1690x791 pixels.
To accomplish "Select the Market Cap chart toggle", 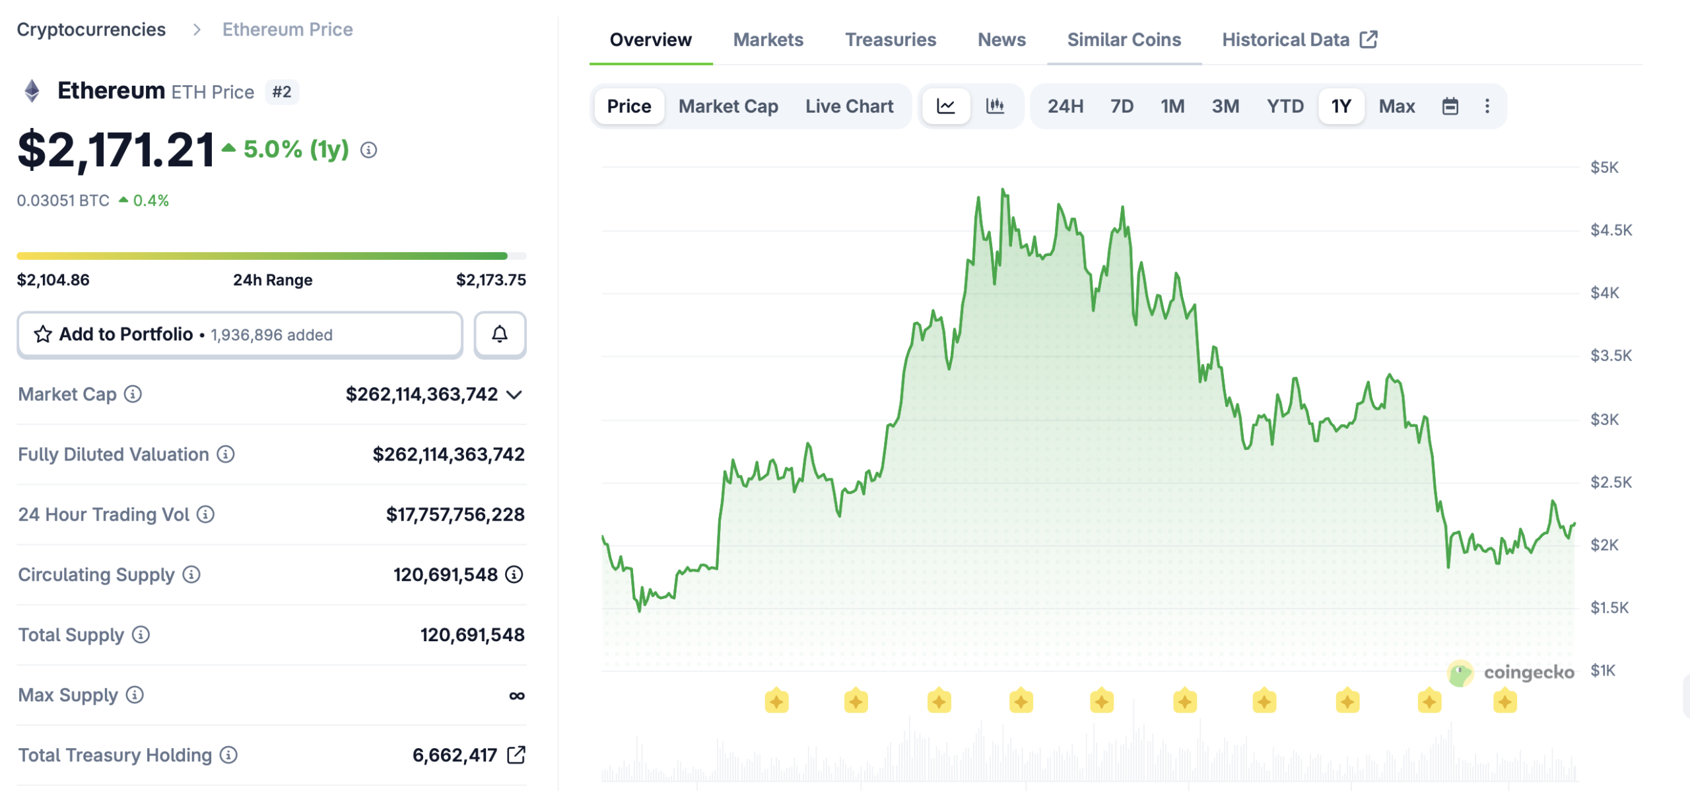I will [x=727, y=106].
